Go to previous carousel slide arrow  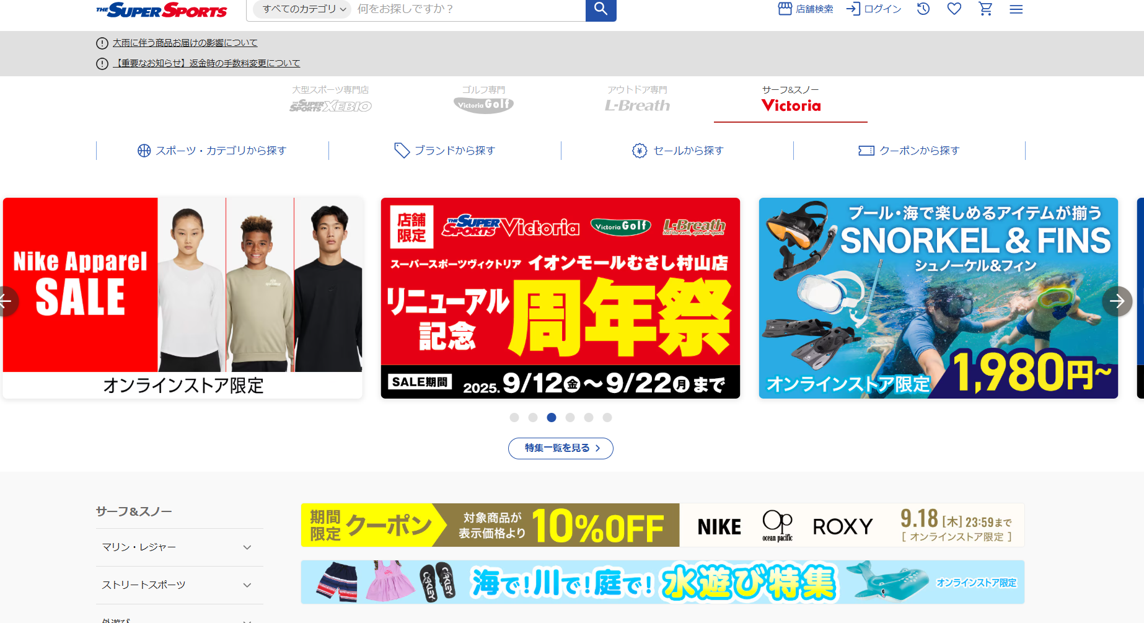tap(6, 301)
